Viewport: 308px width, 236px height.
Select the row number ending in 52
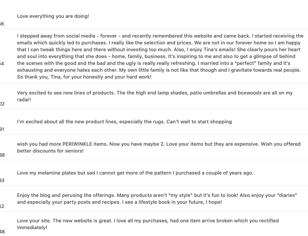2,206
